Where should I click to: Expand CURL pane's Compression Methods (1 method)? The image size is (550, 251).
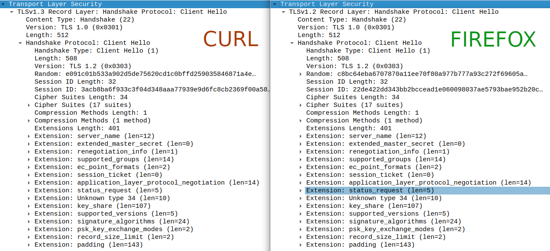click(x=29, y=120)
